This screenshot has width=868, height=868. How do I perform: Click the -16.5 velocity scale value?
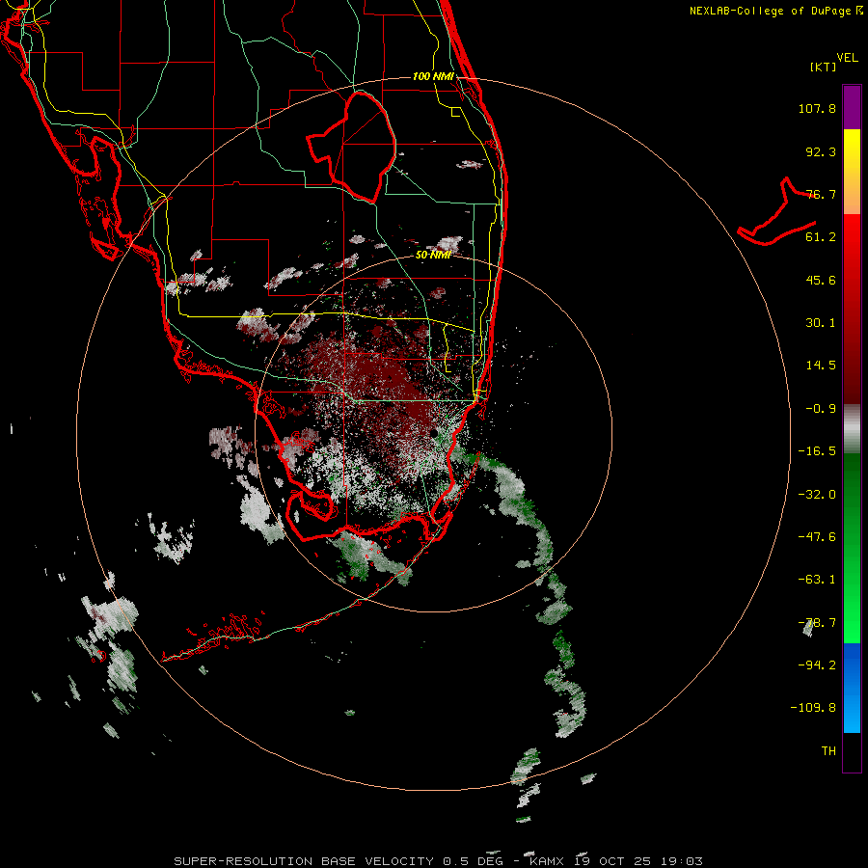coord(817,451)
